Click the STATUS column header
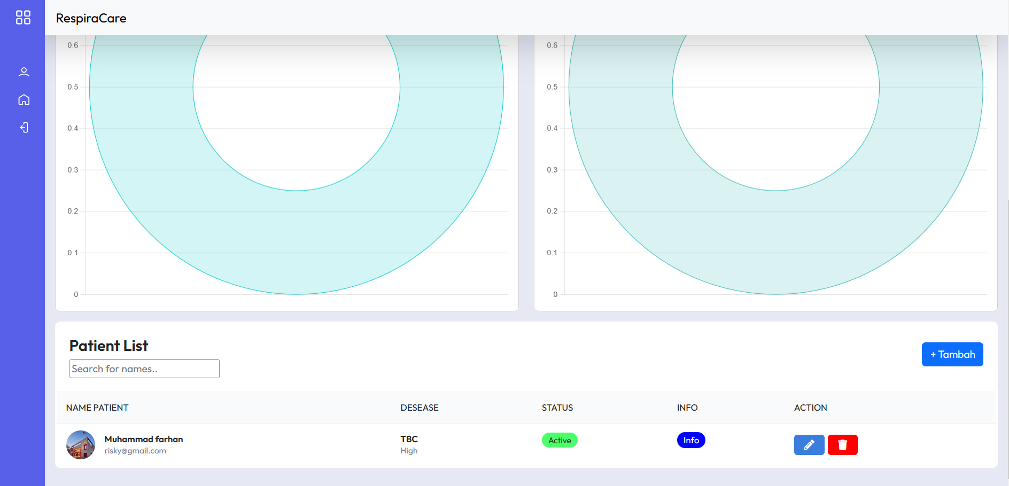The width and height of the screenshot is (1009, 486). [x=557, y=407]
